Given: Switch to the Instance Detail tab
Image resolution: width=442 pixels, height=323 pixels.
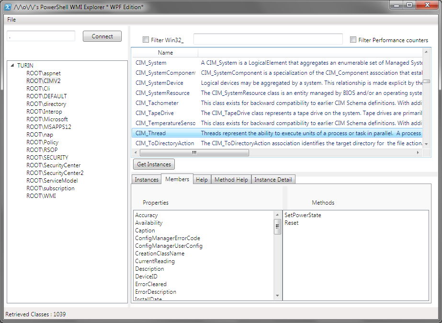Looking at the screenshot, I should [273, 180].
